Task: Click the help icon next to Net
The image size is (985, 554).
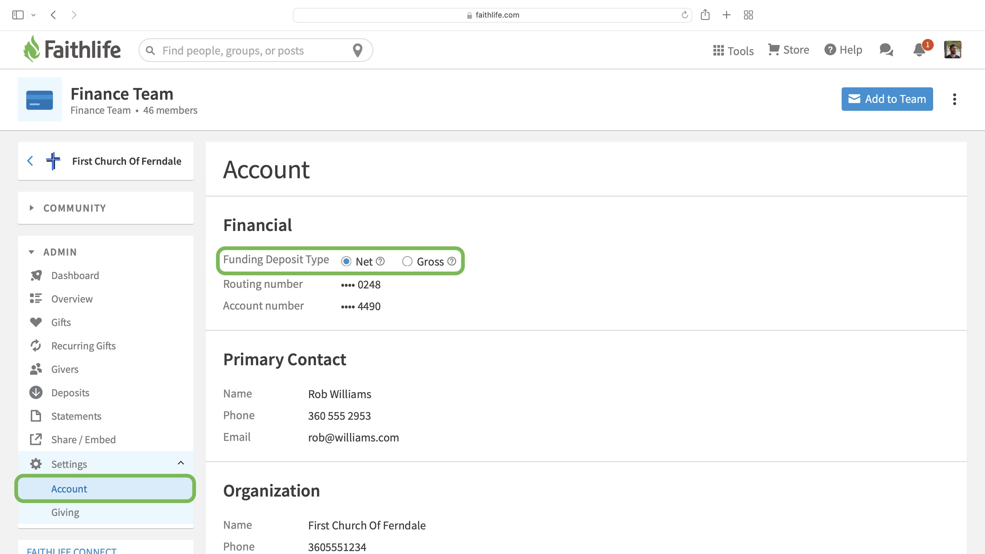Action: click(380, 261)
